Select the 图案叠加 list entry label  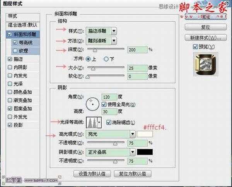(23, 108)
